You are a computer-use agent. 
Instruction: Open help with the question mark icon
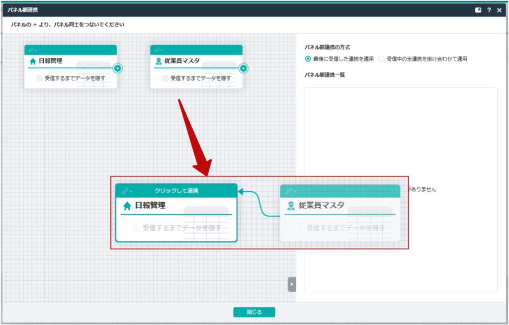(x=489, y=10)
